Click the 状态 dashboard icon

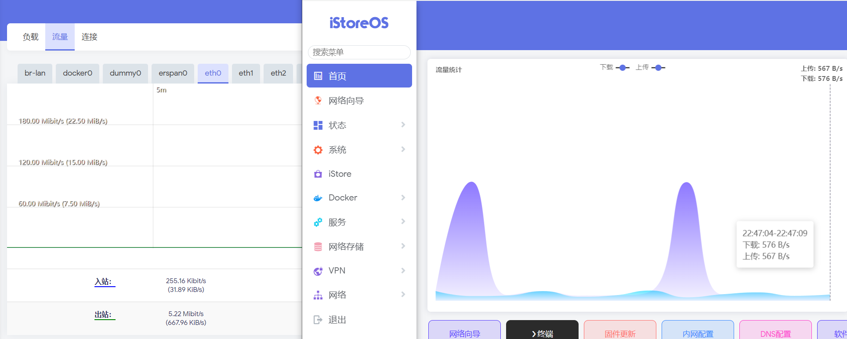pyautogui.click(x=318, y=125)
